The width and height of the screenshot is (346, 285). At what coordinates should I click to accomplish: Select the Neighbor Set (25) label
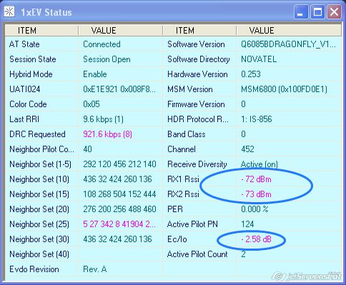point(39,224)
